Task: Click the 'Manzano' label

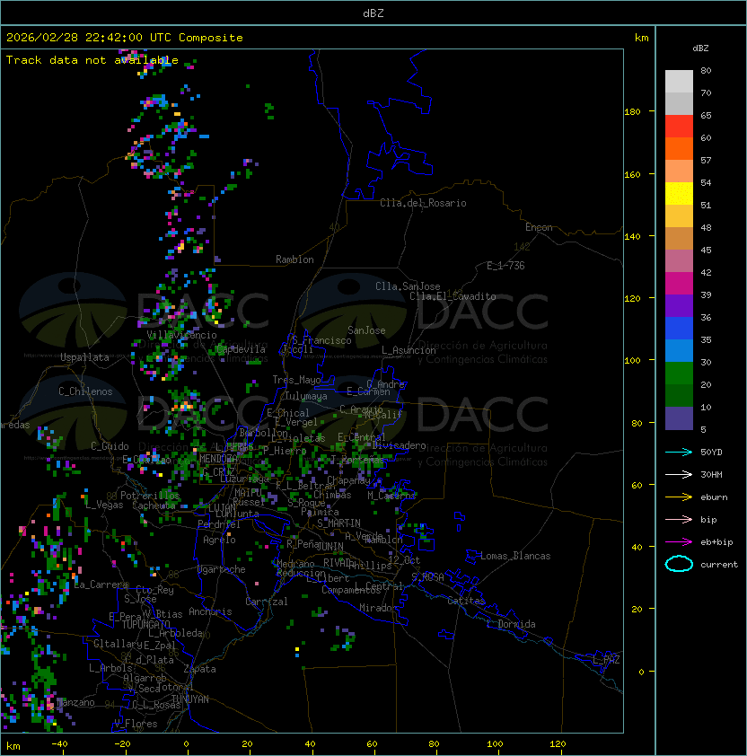Action: (75, 702)
